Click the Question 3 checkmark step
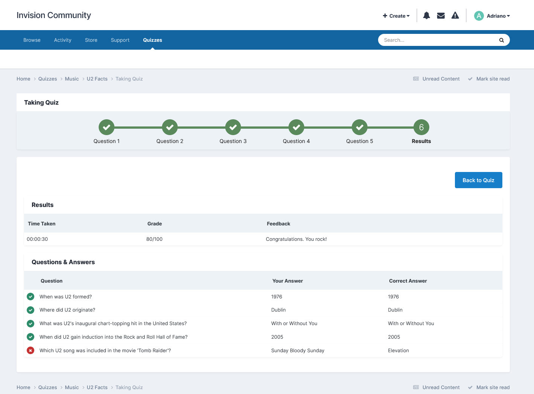Image resolution: width=534 pixels, height=394 pixels. click(233, 127)
